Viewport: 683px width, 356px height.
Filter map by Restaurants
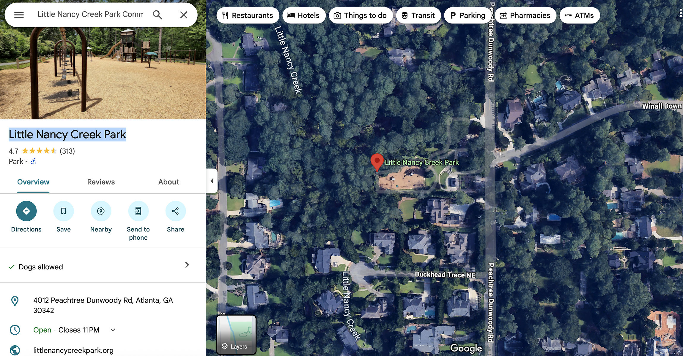coord(248,15)
